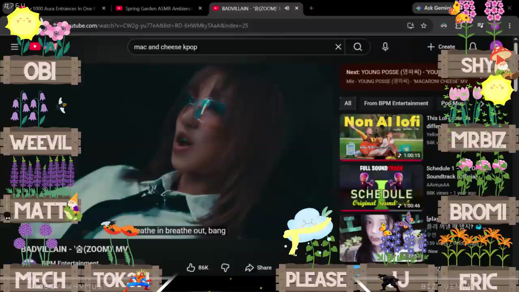Open the Schedule Original Soundtrack thumbnail
This screenshot has height=292, width=519.
point(381,188)
